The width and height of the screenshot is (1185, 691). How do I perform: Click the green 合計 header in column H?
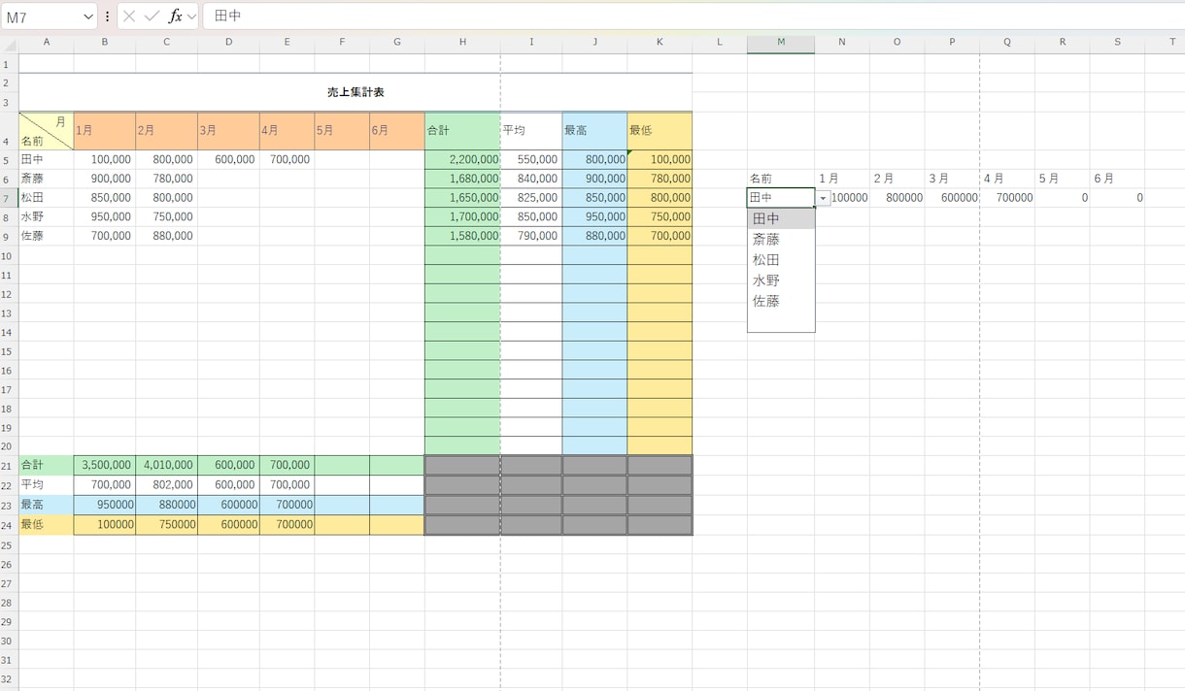pos(462,131)
